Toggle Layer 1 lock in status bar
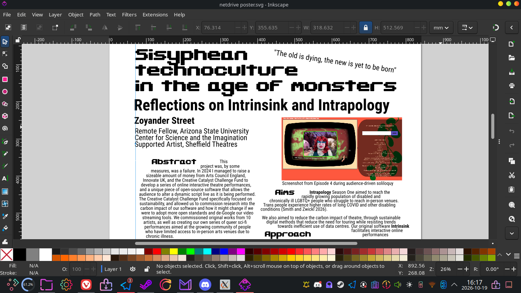 [x=146, y=269]
